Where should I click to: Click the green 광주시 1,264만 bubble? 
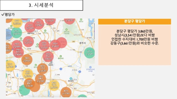click(x=89, y=53)
